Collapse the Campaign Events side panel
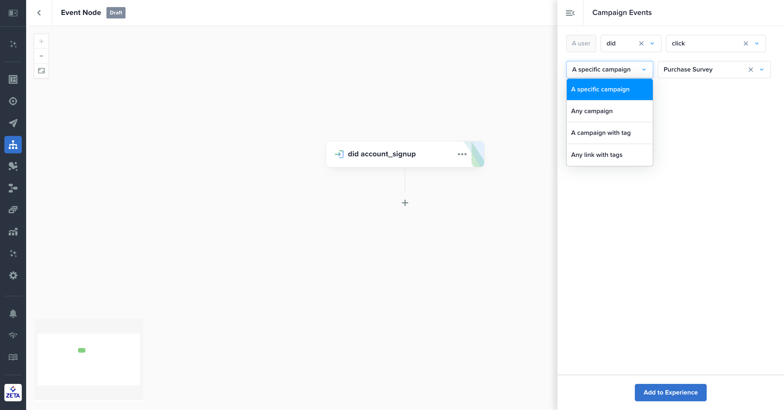 coord(570,13)
